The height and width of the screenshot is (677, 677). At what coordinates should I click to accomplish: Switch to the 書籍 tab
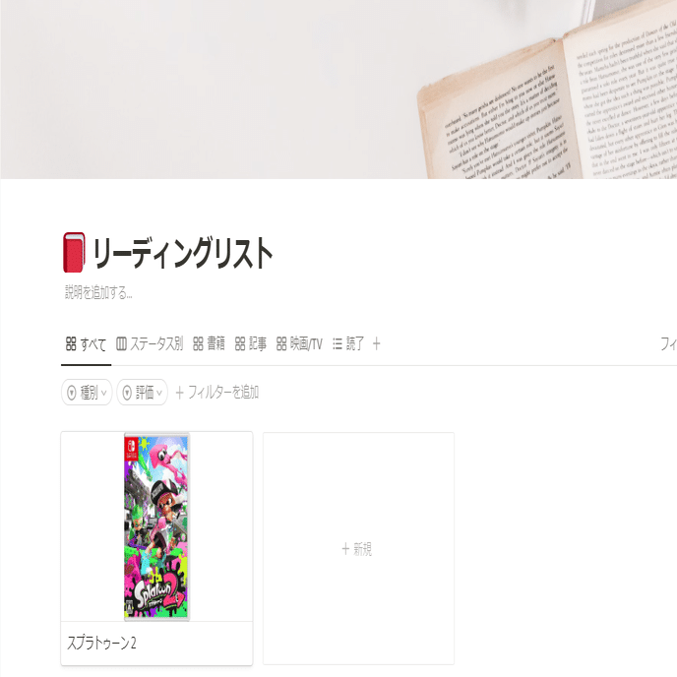click(x=209, y=344)
